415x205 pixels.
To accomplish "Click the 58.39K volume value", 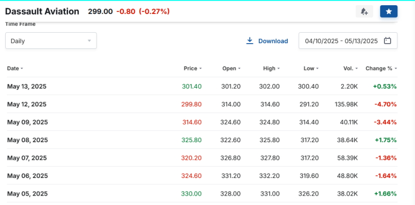I will 348,158.
